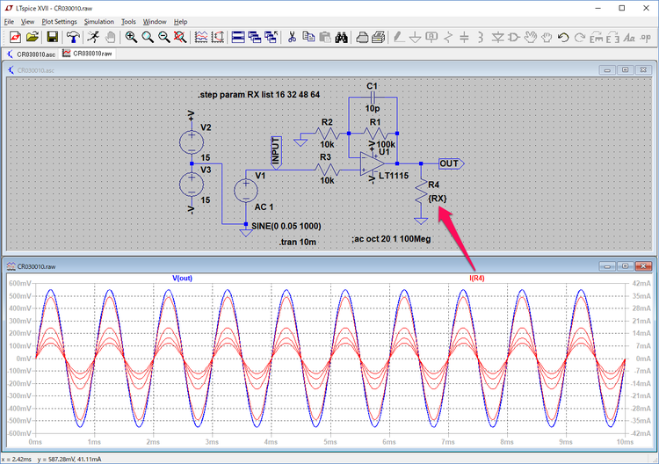This screenshot has width=659, height=464.
Task: Zoom to fit with crossed magnifier icon
Action: point(180,37)
